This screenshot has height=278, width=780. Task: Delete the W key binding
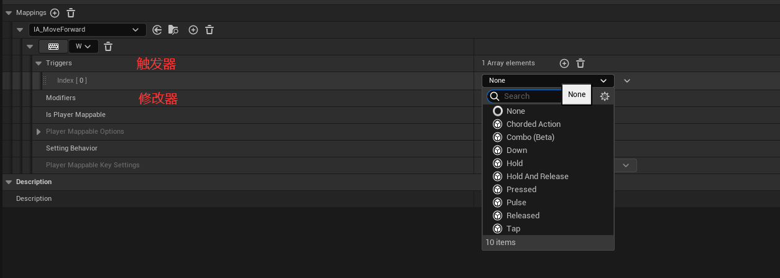click(108, 46)
